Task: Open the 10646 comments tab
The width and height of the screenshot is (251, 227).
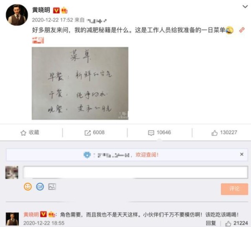Action: click(x=159, y=133)
